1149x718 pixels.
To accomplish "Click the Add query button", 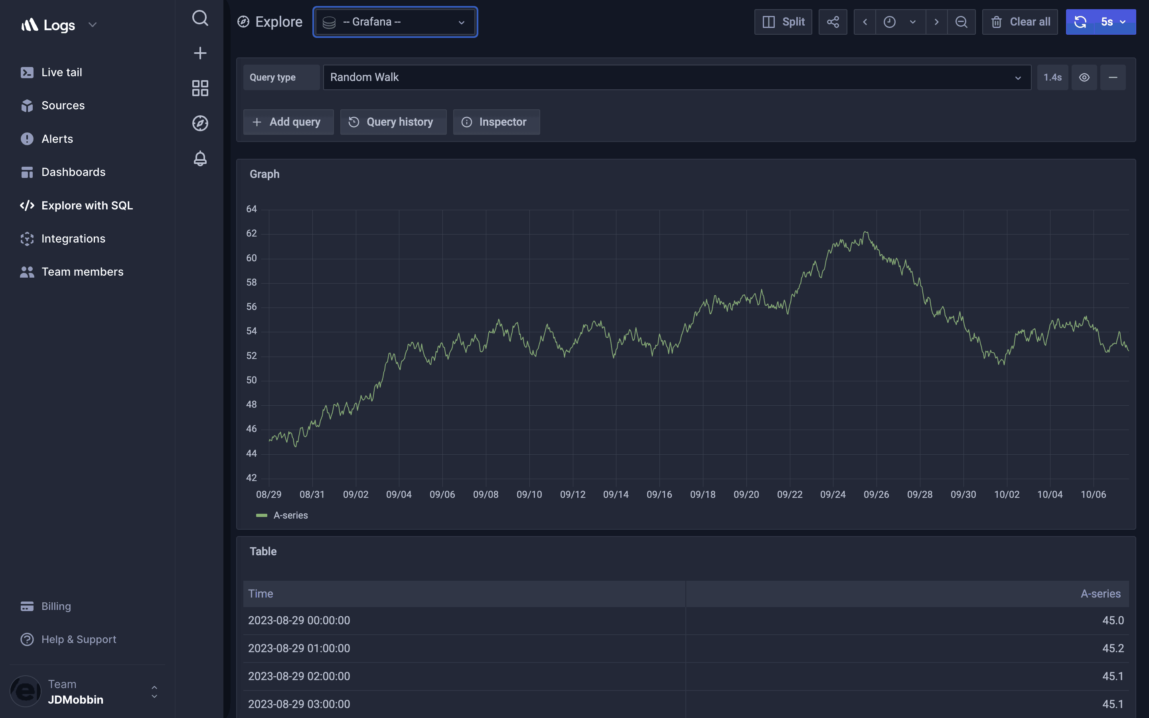I will coord(288,122).
